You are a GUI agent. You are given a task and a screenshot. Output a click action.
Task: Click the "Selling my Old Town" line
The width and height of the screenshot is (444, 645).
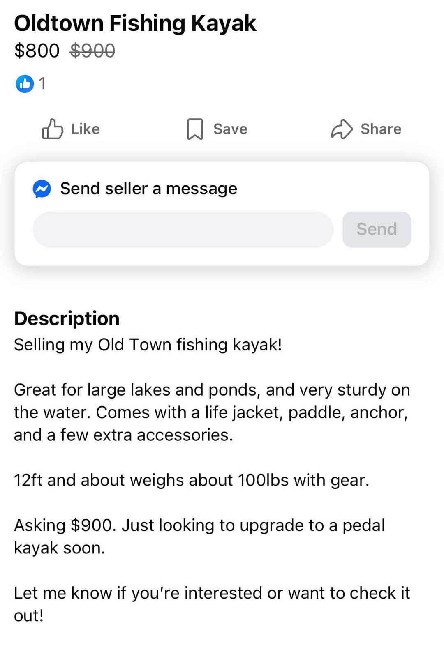coord(148,344)
